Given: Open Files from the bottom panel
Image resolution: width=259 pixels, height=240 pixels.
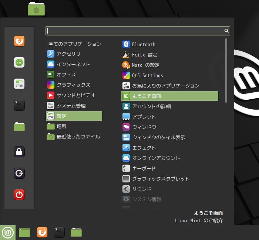Looking at the screenshot, I should coord(76,232).
